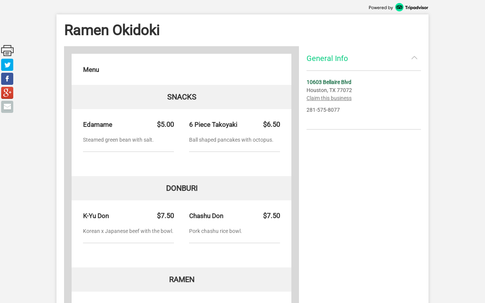Image resolution: width=485 pixels, height=303 pixels.
Task: Click the K-Yu Don $7.50 price
Action: coord(165,216)
